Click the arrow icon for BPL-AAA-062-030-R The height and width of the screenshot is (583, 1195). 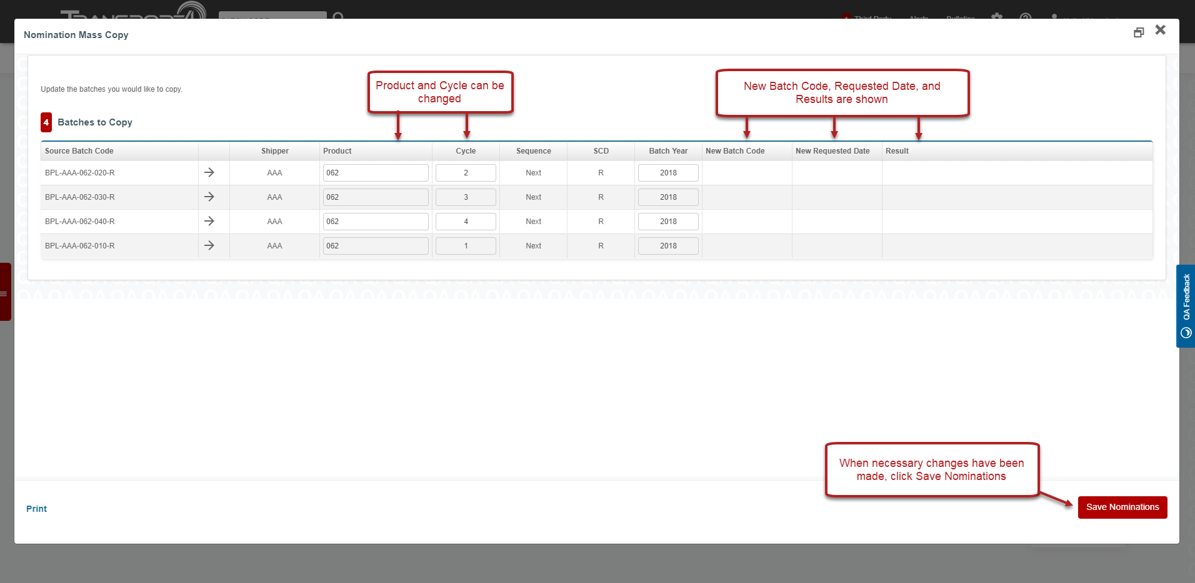pos(209,197)
